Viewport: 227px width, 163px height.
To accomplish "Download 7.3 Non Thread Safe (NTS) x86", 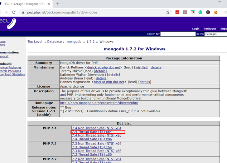I will click(97, 151).
